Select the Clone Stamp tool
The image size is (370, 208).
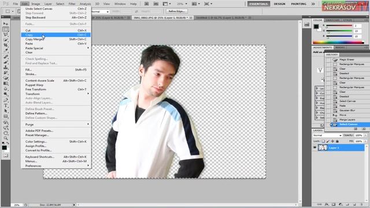click(6, 67)
